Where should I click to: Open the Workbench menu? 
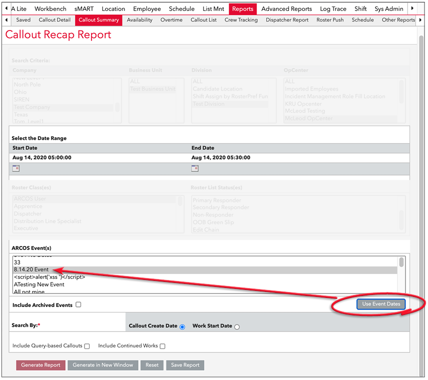(x=50, y=8)
